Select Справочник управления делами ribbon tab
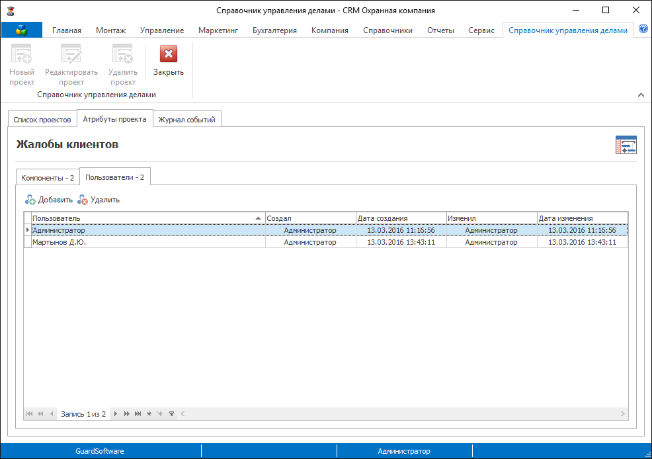 (x=568, y=30)
